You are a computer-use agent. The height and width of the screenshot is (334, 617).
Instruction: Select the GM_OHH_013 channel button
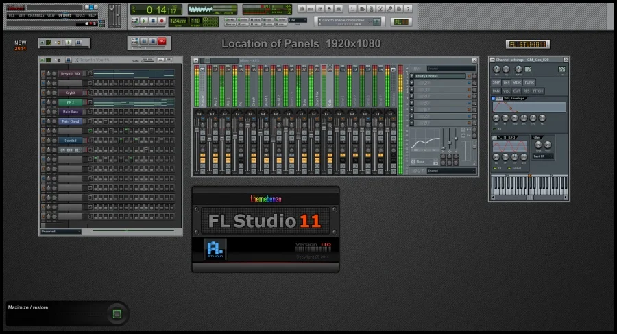click(71, 150)
